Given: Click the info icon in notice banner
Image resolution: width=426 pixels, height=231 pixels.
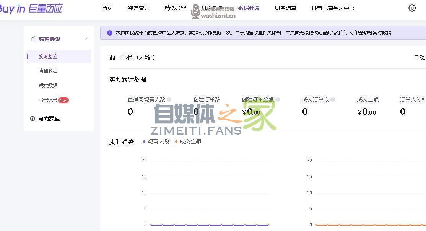Looking at the screenshot, I should tap(110, 33).
